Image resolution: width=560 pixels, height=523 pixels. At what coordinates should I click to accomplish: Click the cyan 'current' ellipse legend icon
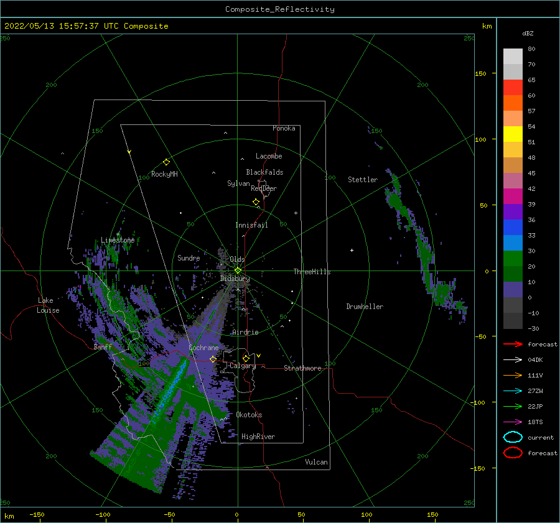tap(513, 437)
